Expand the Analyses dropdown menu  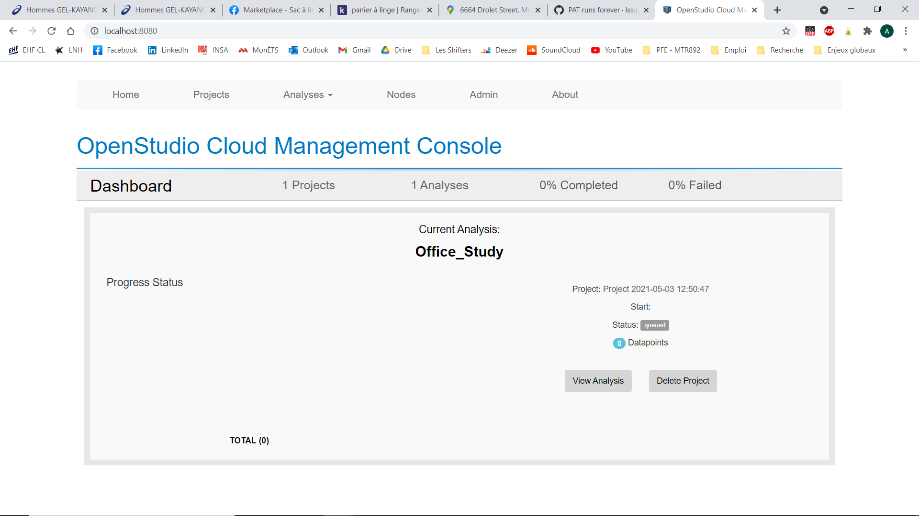pos(308,95)
